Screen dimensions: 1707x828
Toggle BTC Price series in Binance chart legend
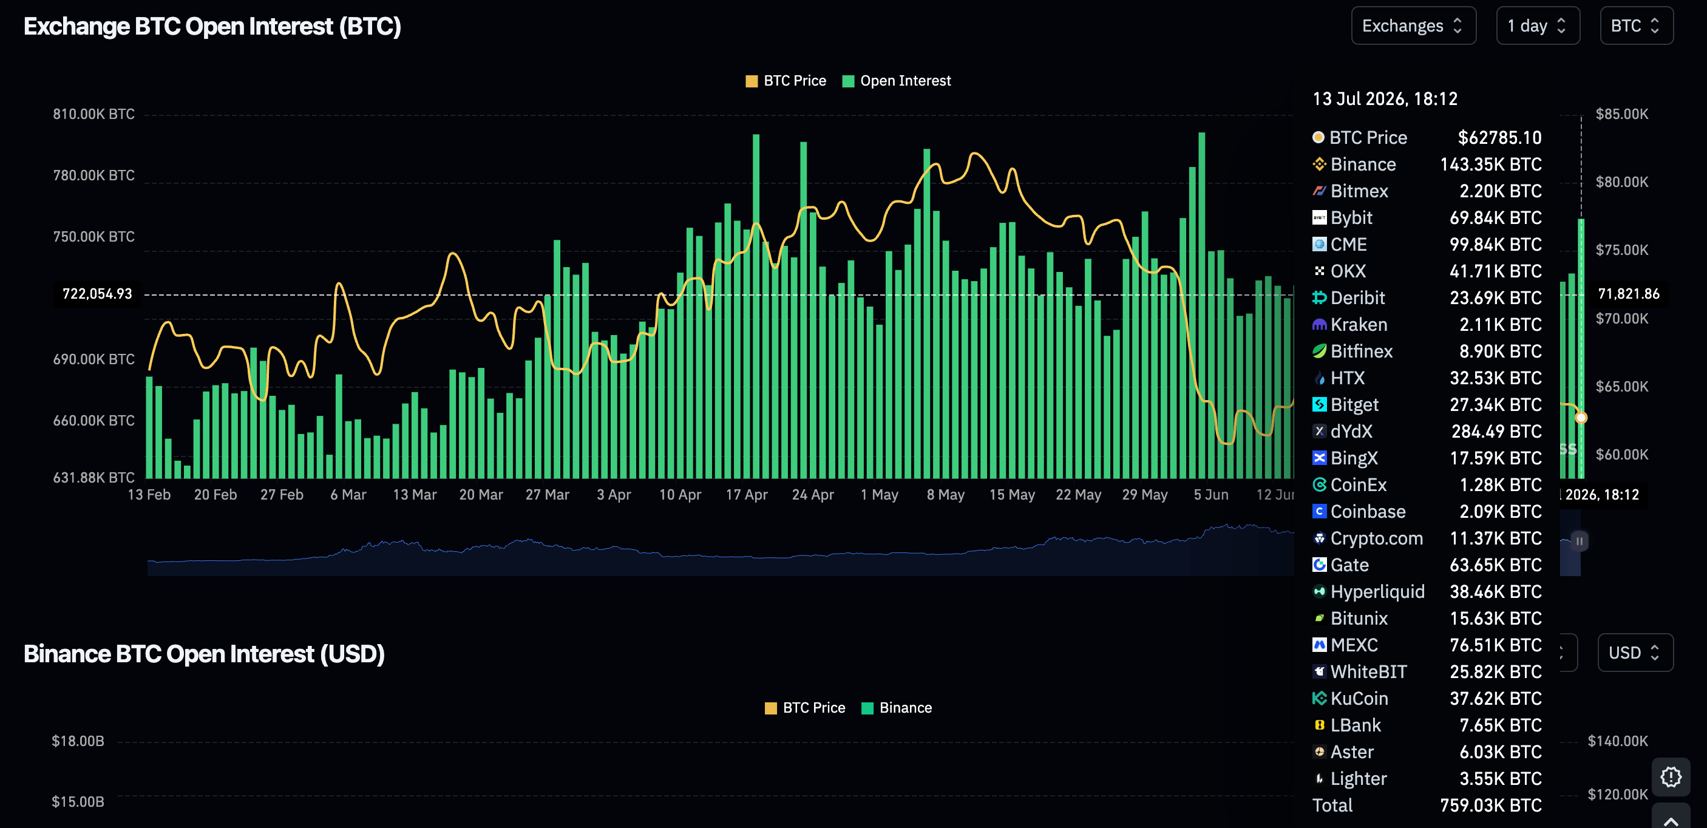[804, 707]
